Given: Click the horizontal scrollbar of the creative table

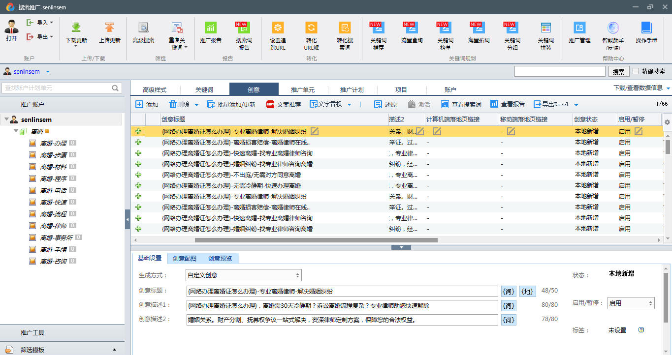Looking at the screenshot, I should pos(316,240).
